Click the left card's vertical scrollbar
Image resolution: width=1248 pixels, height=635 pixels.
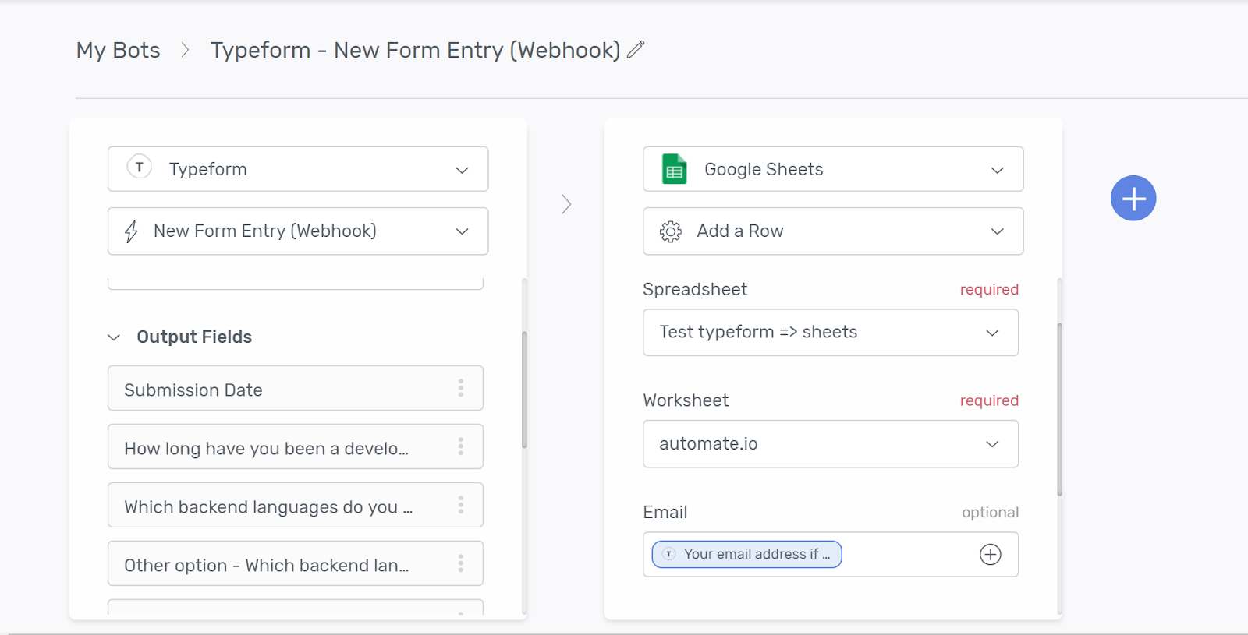pos(525,390)
